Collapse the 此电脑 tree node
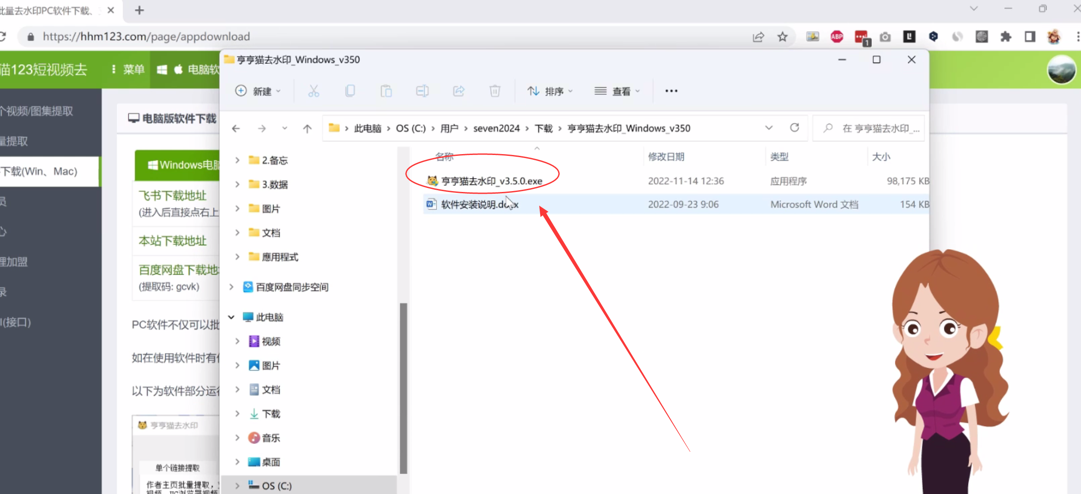1081x494 pixels. [231, 317]
